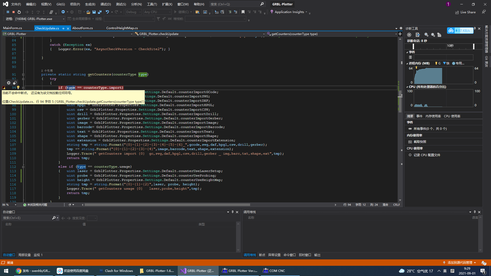491x276 pixels.
Task: Click the restart debugging icon
Action: click(19, 12)
